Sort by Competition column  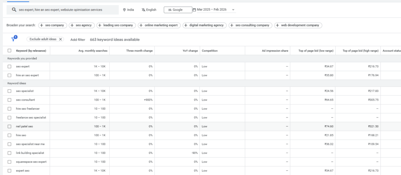tap(210, 51)
